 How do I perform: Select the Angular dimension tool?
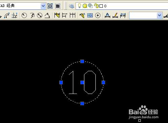(x=47, y=15)
